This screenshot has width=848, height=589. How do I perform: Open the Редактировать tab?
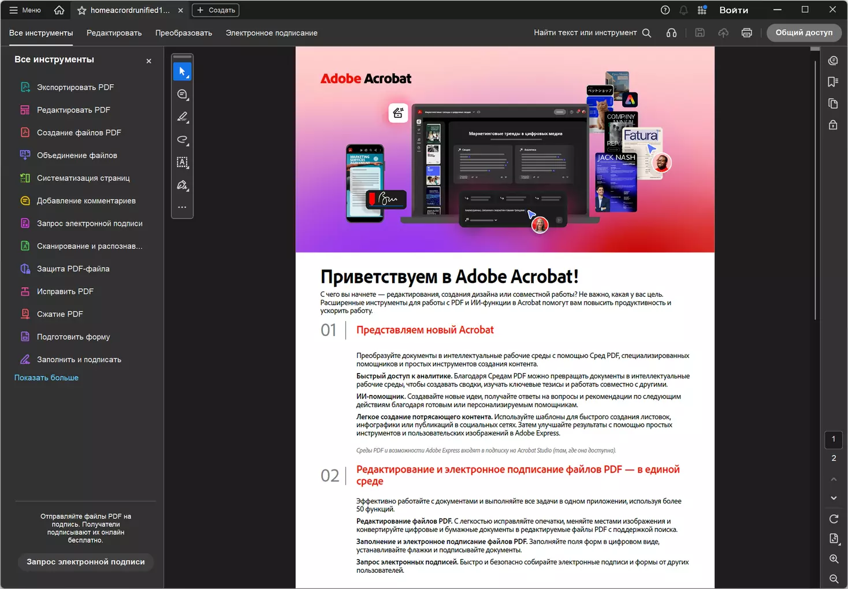tap(114, 33)
